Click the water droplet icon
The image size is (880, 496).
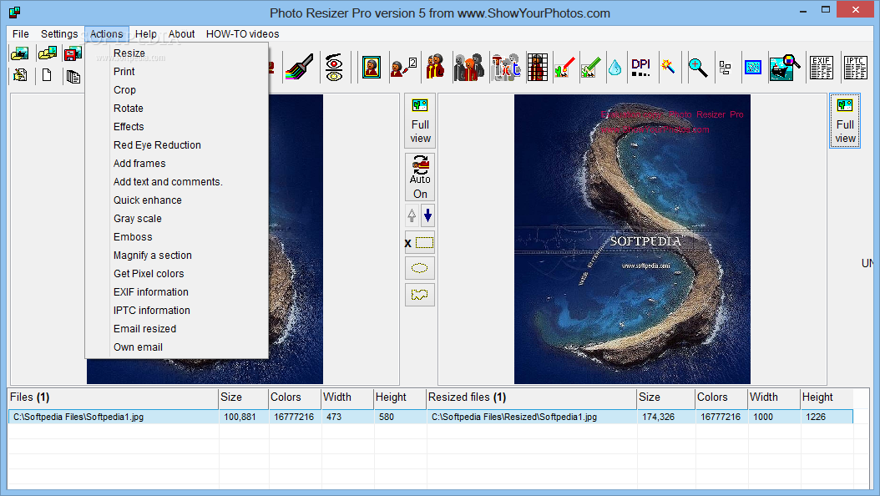pos(615,68)
